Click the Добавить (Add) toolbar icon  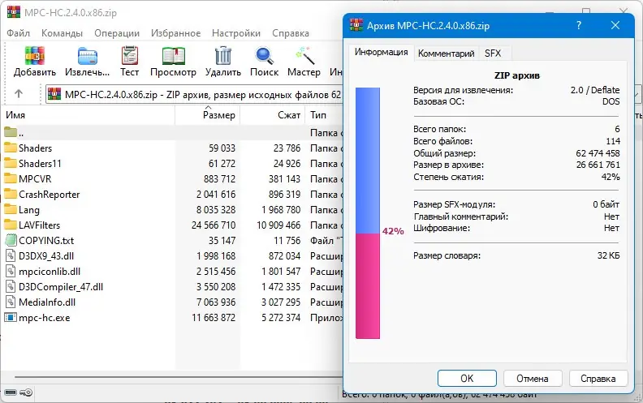[35, 56]
